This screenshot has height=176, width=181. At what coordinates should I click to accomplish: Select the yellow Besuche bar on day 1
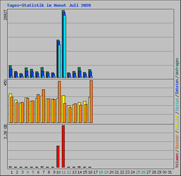coord(10,108)
